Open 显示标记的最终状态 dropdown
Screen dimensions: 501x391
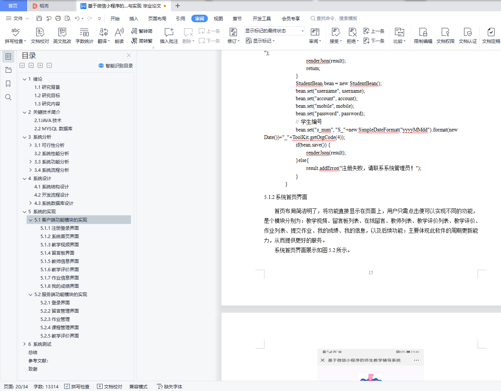click(x=274, y=31)
